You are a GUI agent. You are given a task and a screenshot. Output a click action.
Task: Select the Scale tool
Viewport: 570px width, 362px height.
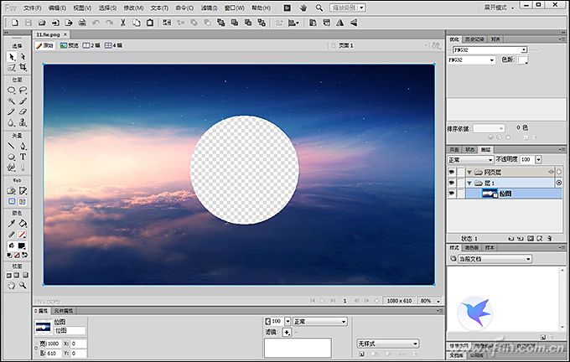point(12,67)
